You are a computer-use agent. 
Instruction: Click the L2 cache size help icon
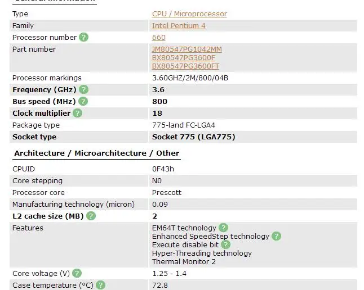click(91, 216)
